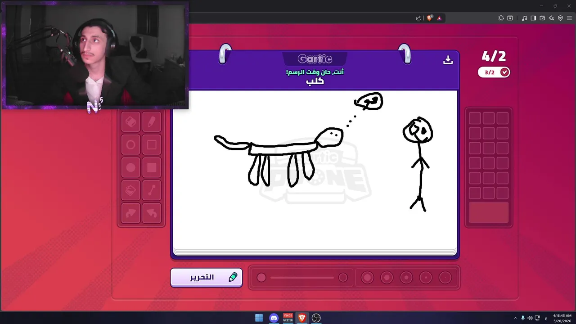576x324 pixels.
Task: Select the smallest brush size
Action: [445, 278]
